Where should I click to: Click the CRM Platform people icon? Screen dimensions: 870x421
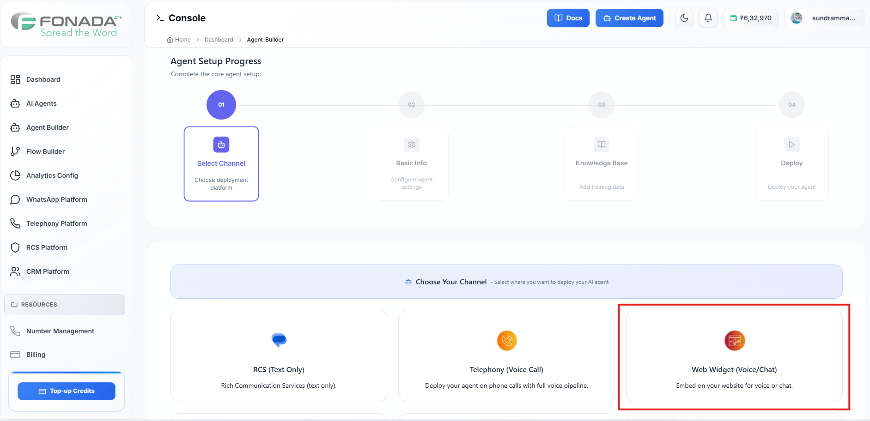pos(15,271)
